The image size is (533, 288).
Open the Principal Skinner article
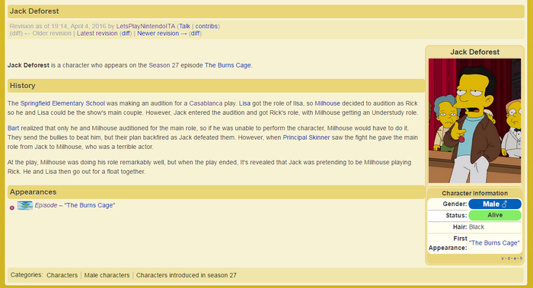(306, 138)
